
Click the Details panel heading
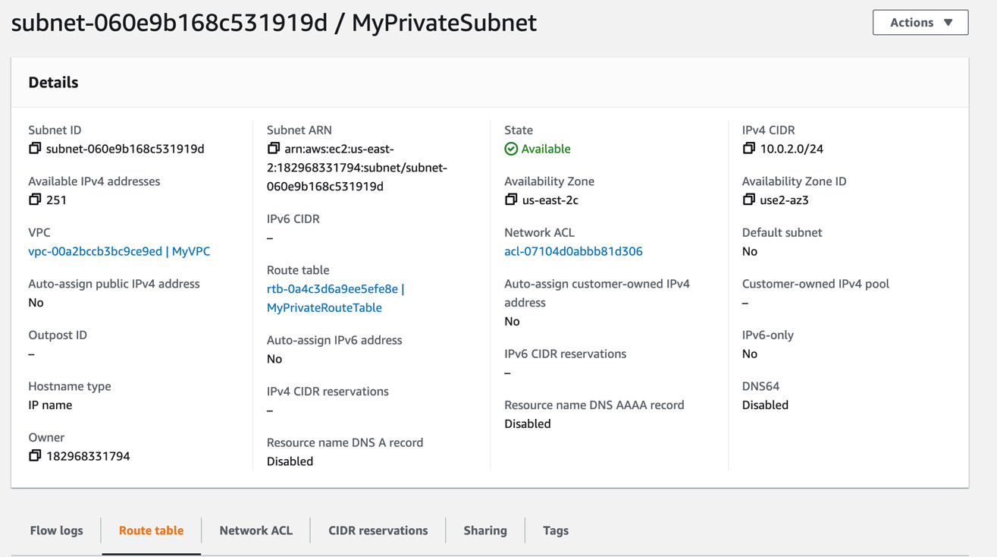(53, 83)
